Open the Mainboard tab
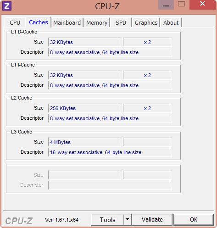Image resolution: width=217 pixels, height=228 pixels. click(67, 22)
